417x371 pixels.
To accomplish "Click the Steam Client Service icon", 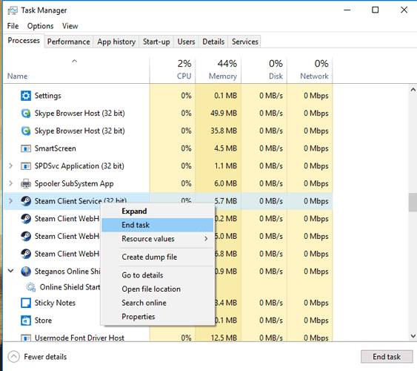I will (x=26, y=201).
